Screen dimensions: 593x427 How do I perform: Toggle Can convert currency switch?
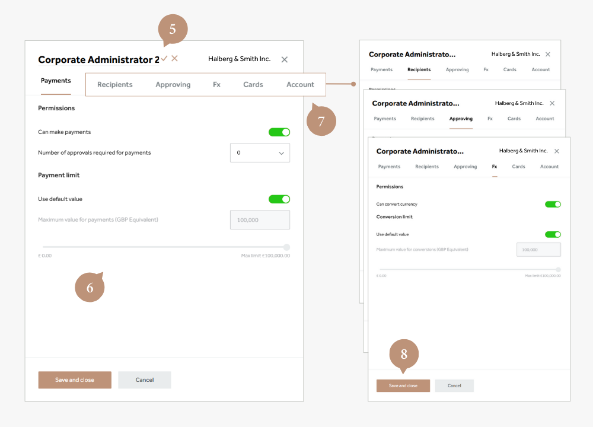click(x=553, y=204)
